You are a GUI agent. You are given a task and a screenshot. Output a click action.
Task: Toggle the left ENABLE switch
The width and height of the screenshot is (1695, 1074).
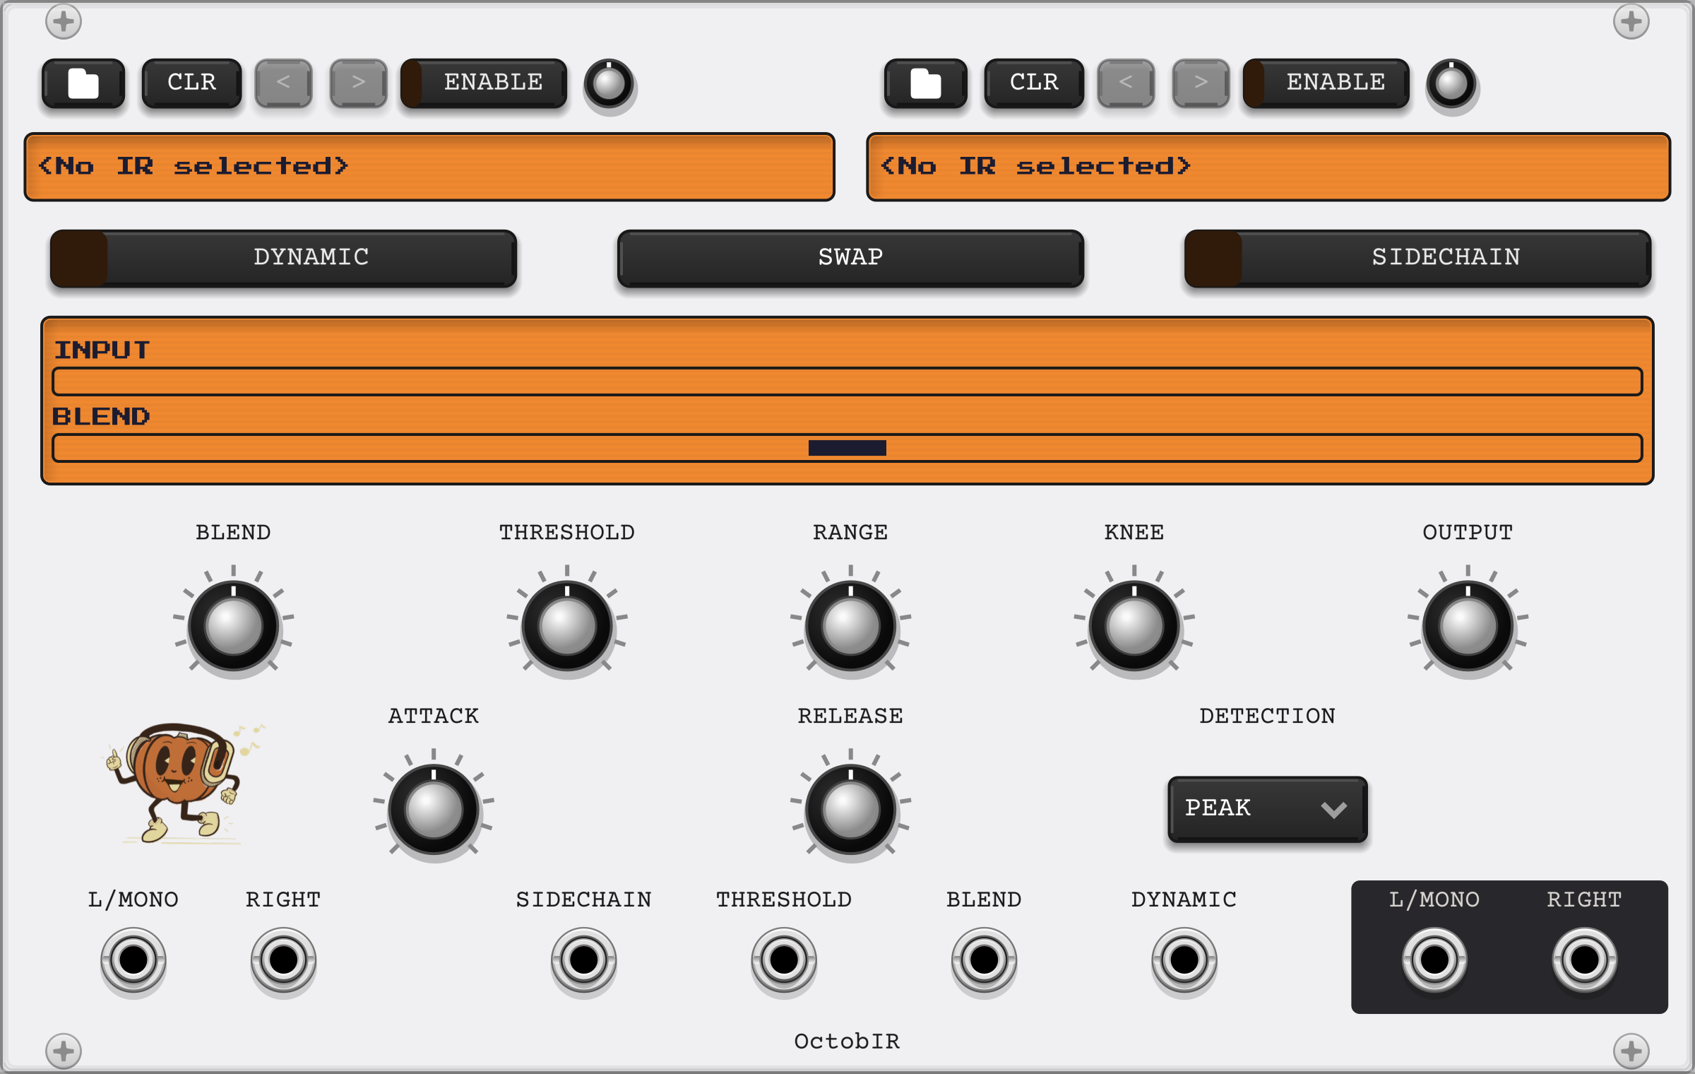click(484, 83)
